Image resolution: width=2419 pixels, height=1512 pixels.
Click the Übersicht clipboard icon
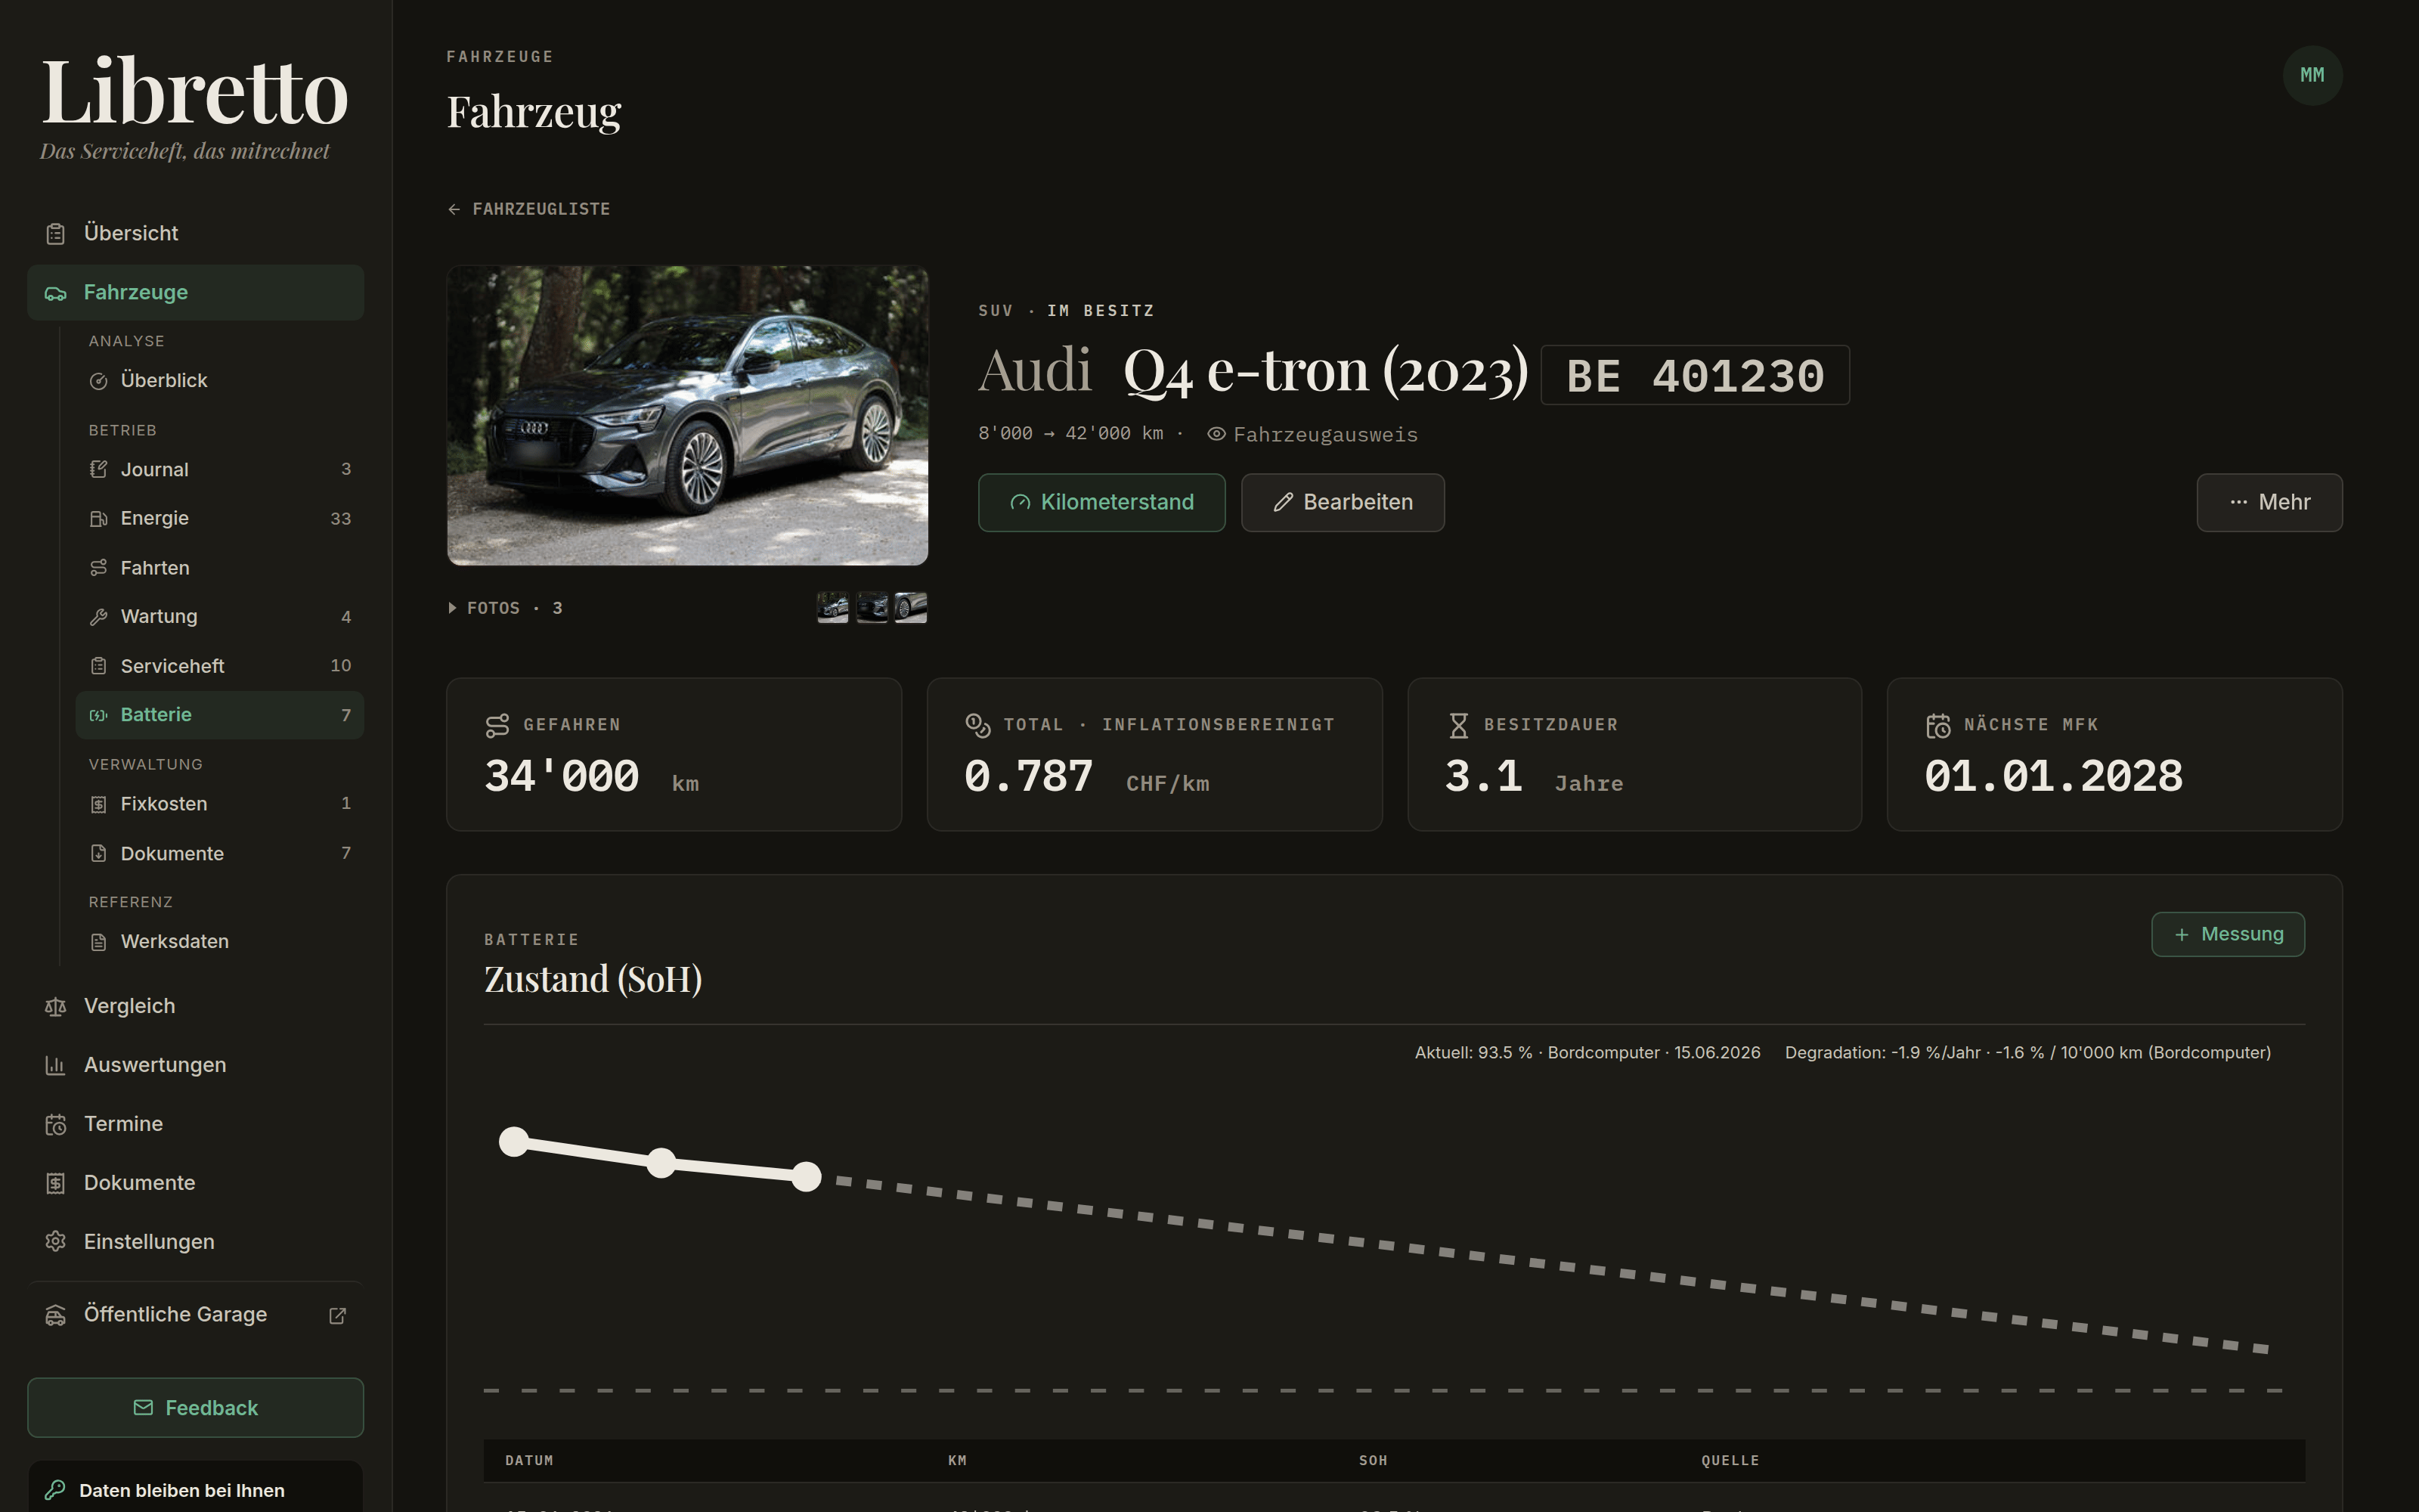56,234
